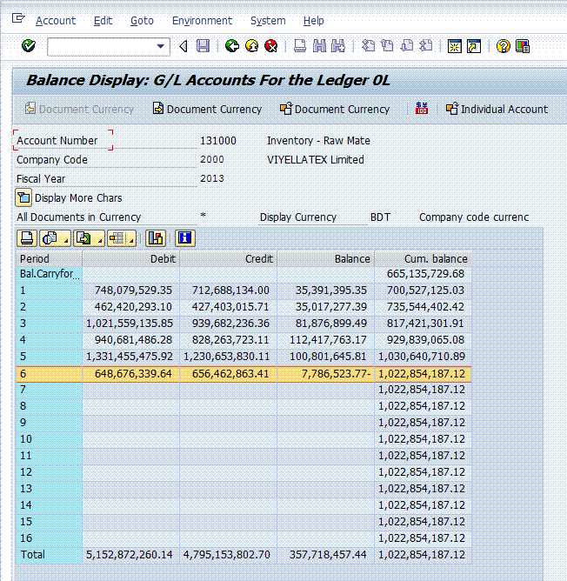
Task: Click the Print icon in the top toolbar
Action: [300, 46]
